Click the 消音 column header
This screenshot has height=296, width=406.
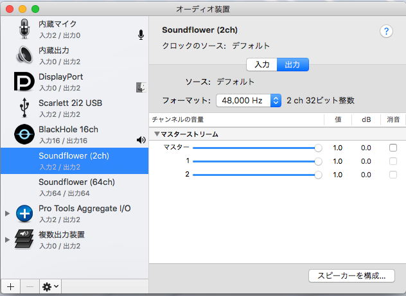(393, 119)
